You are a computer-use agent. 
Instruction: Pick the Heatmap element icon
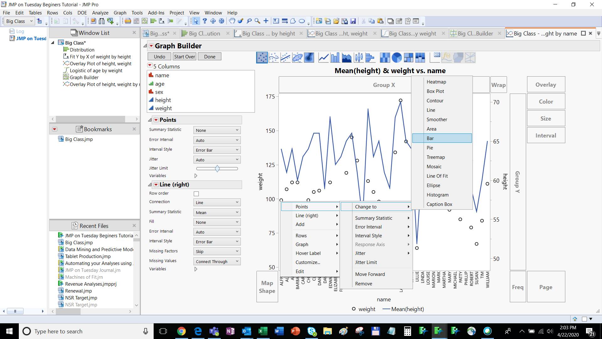coord(385,57)
